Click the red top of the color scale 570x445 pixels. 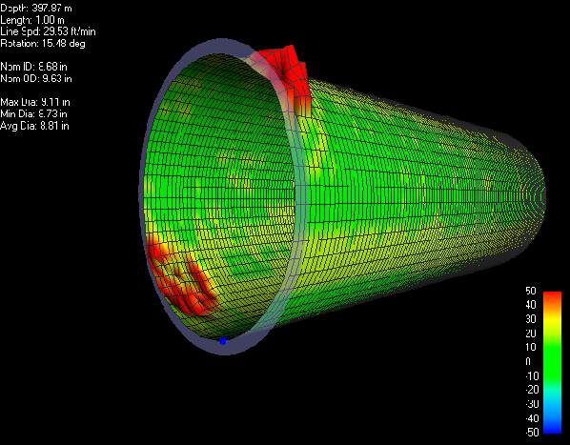(x=552, y=298)
